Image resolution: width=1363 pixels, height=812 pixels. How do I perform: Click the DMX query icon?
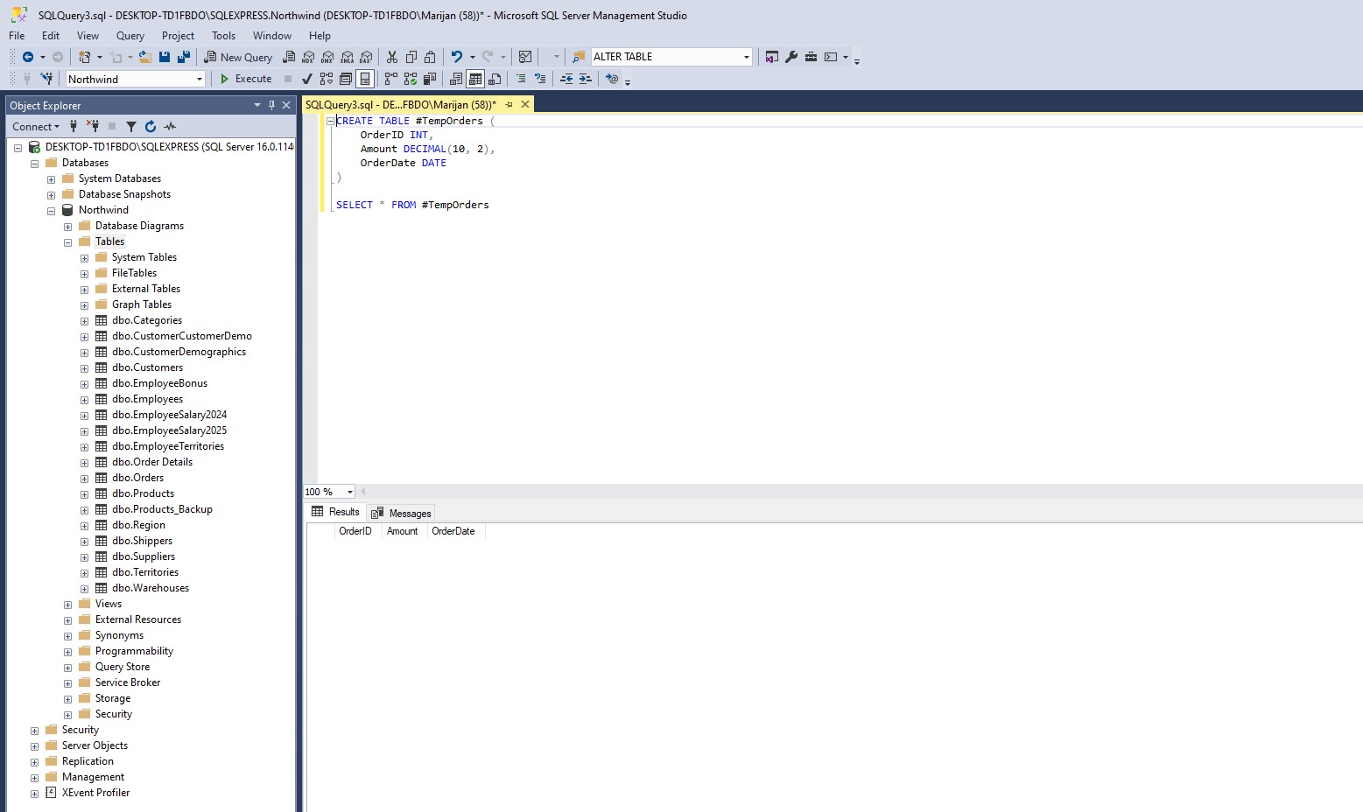327,57
